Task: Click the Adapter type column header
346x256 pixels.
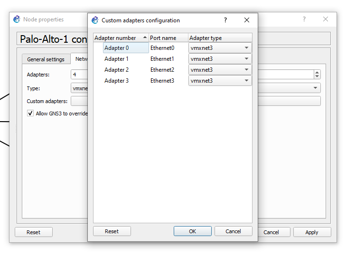Action: pos(220,38)
